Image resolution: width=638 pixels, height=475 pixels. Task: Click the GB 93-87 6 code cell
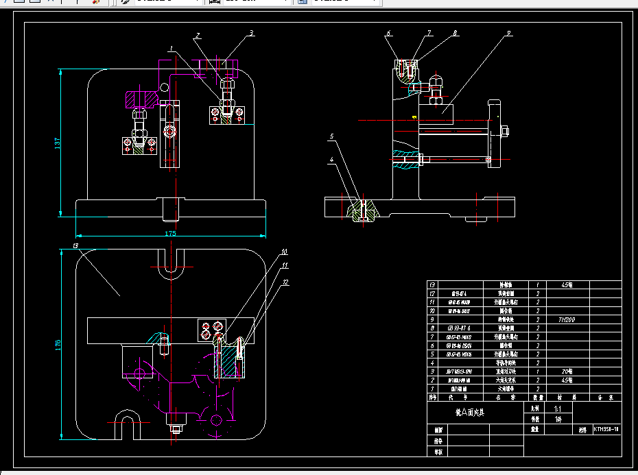(x=460, y=328)
